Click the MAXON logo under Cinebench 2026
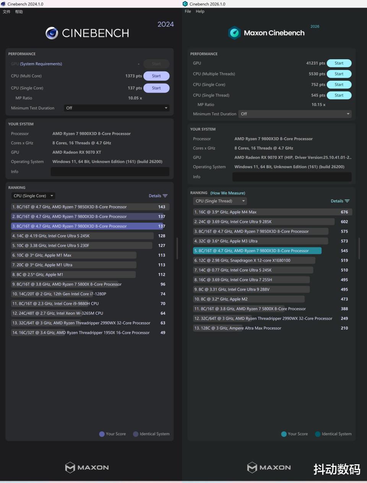Screen dimensions: 367x483 point(269,467)
